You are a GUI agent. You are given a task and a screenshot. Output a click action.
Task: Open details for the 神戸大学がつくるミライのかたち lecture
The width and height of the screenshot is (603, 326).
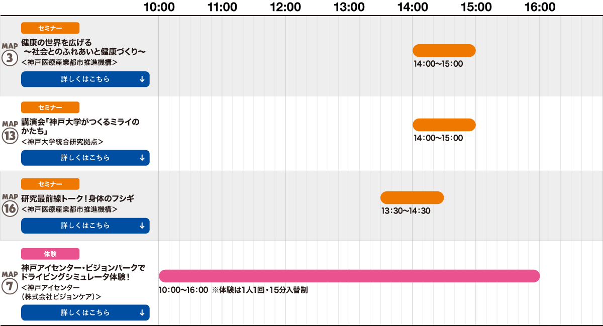click(x=85, y=158)
